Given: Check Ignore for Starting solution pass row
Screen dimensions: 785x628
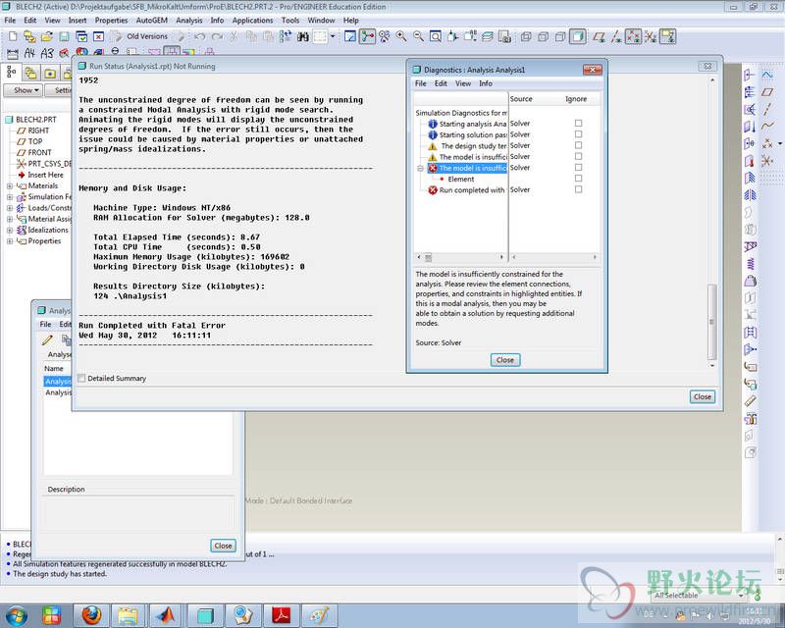Looking at the screenshot, I should click(x=578, y=133).
